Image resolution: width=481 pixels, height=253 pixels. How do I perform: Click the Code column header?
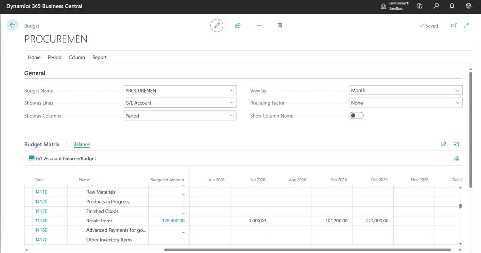(x=39, y=180)
